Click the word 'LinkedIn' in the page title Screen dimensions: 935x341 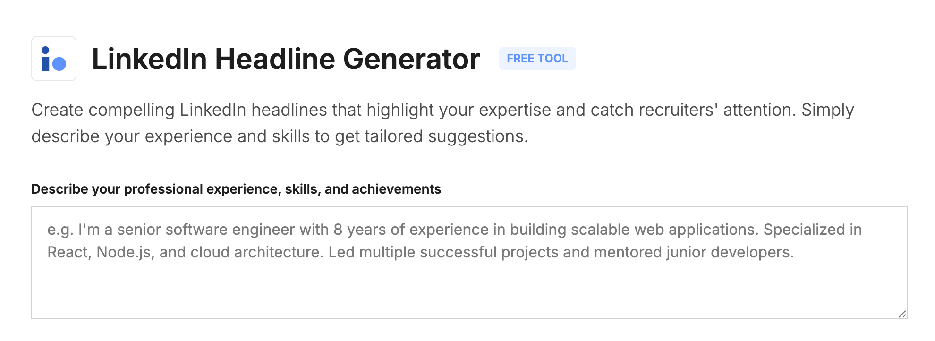pos(149,59)
